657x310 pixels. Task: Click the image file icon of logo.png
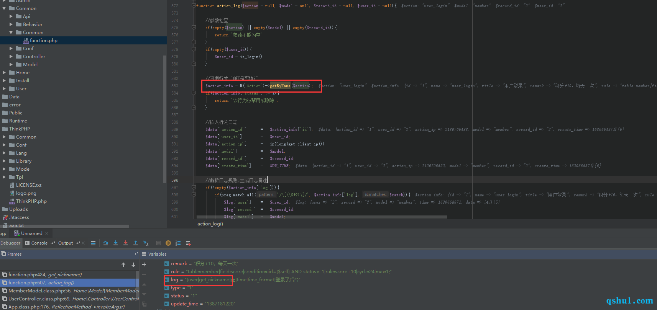coord(12,193)
